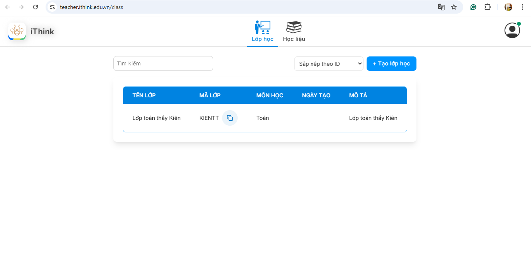This screenshot has width=531, height=269.
Task: Open the Chrome profile picture switcher
Action: 508,7
